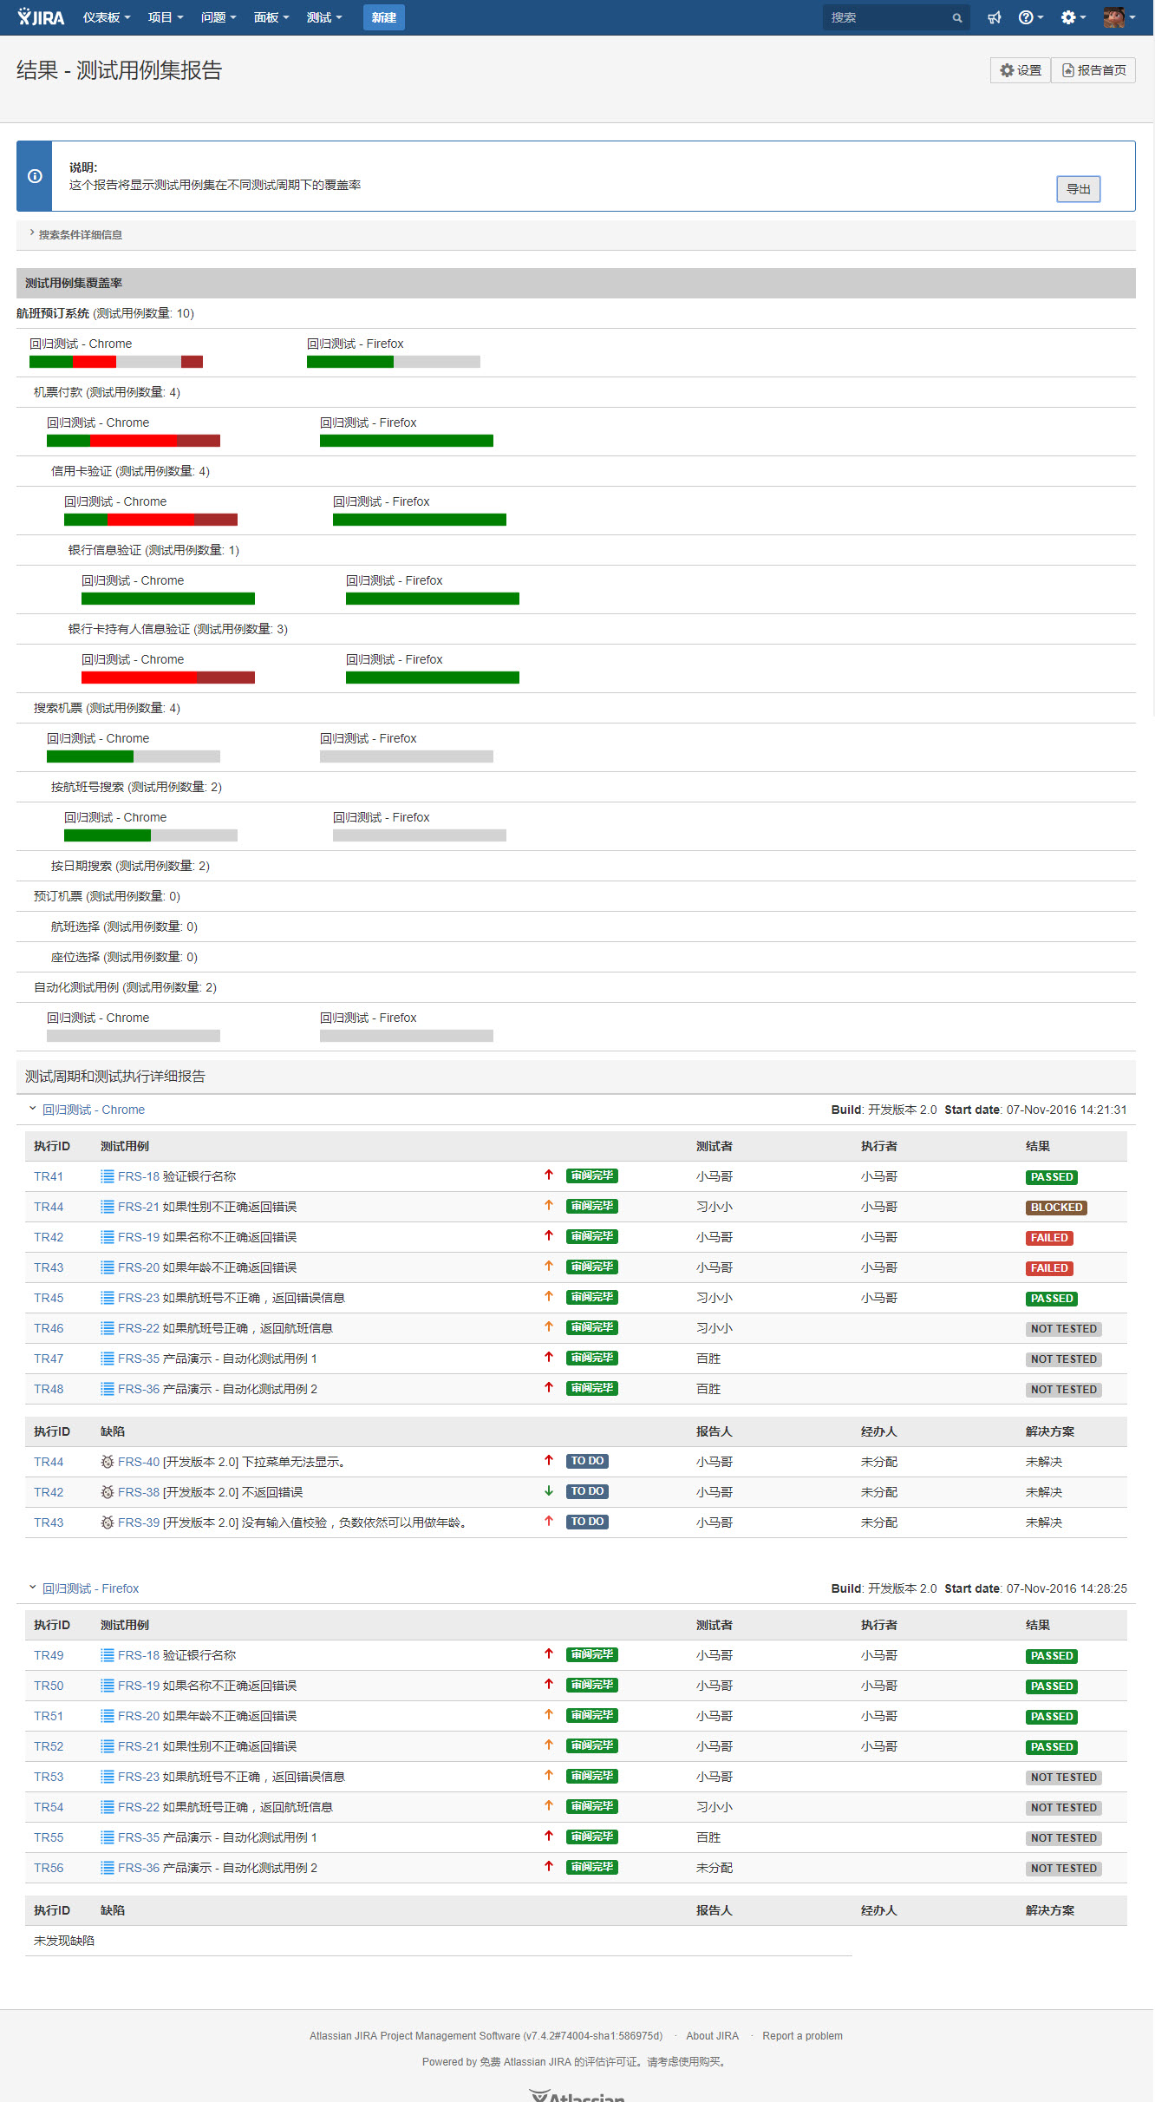
Task: Click 机票付款 Firefox green coverage bar
Action: point(407,441)
